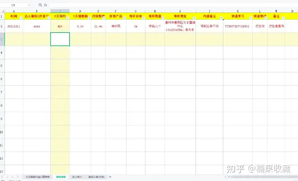Click the fx insert function icon

click(x=46, y=5)
